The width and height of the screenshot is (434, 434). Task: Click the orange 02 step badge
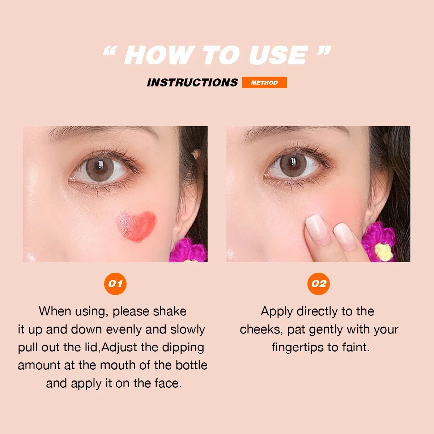[x=319, y=284]
